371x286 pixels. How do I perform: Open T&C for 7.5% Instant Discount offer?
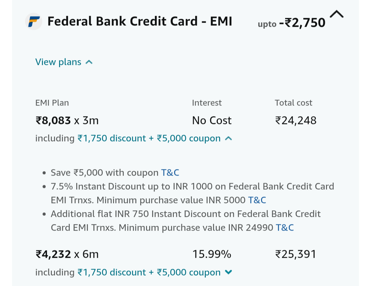(x=257, y=200)
